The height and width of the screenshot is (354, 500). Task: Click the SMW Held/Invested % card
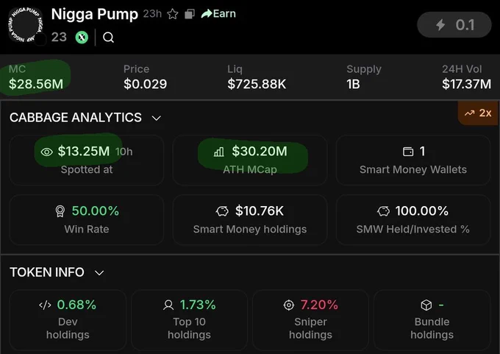coord(413,219)
